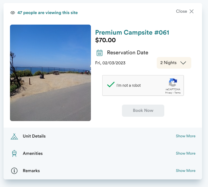This screenshot has width=208, height=187.
Task: Click the Premium Campsite #061 title
Action: point(132,33)
